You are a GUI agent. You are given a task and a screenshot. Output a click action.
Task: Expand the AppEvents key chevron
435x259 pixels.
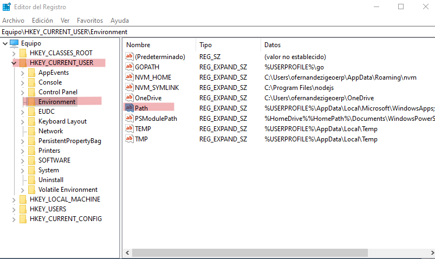click(23, 73)
